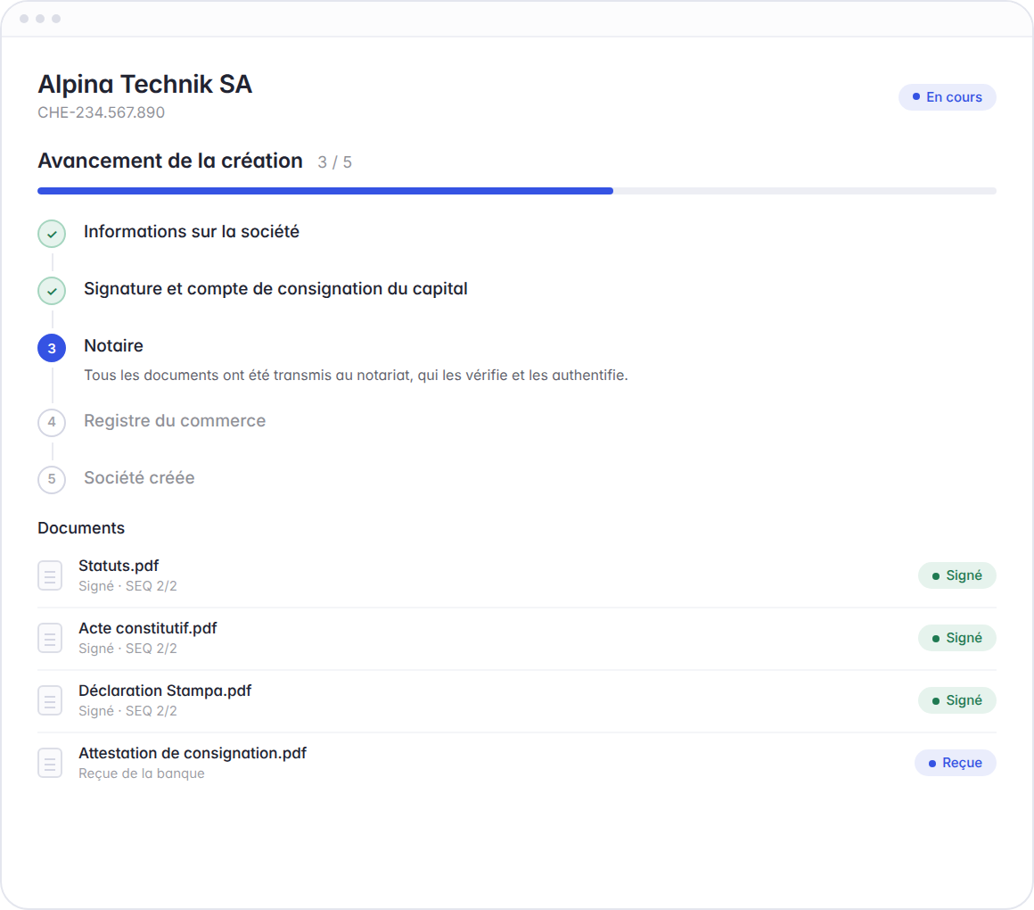Open the Statuts.pdf file name

119,567
